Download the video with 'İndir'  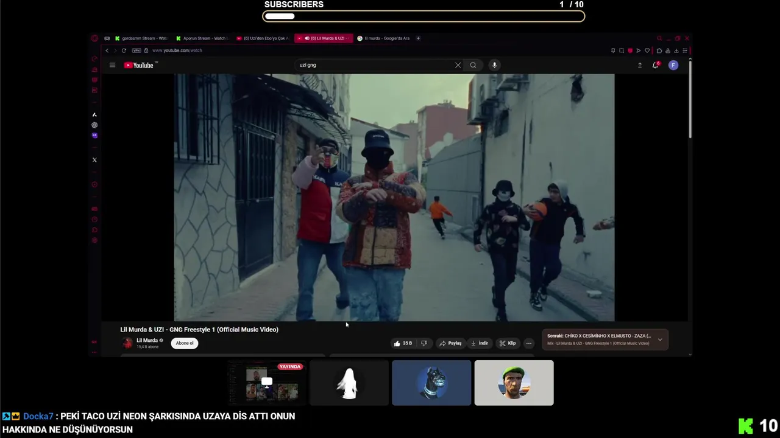480,343
